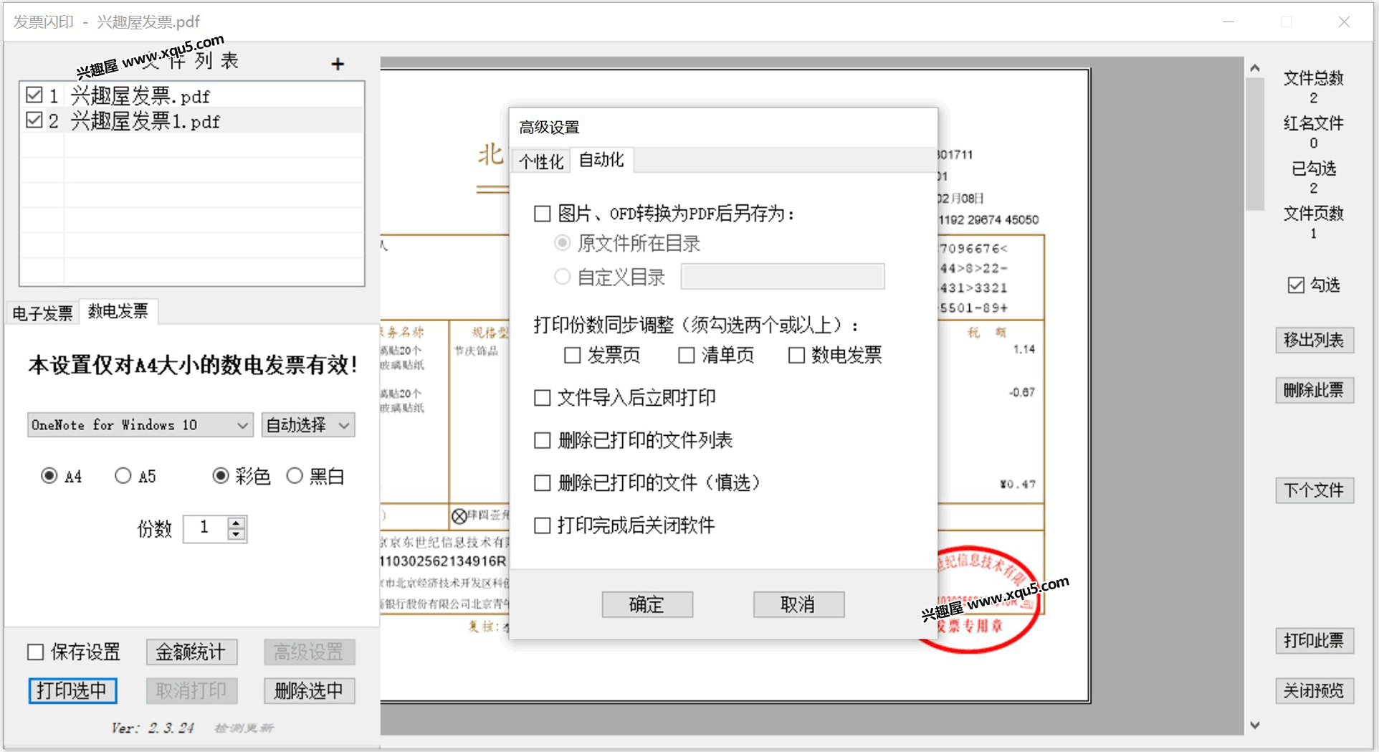
Task: Switch to the 个性化 tab
Action: (x=541, y=161)
